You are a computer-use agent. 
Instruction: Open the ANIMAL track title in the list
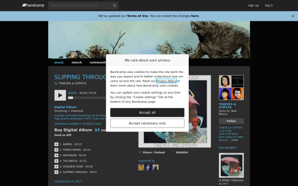coord(68,144)
